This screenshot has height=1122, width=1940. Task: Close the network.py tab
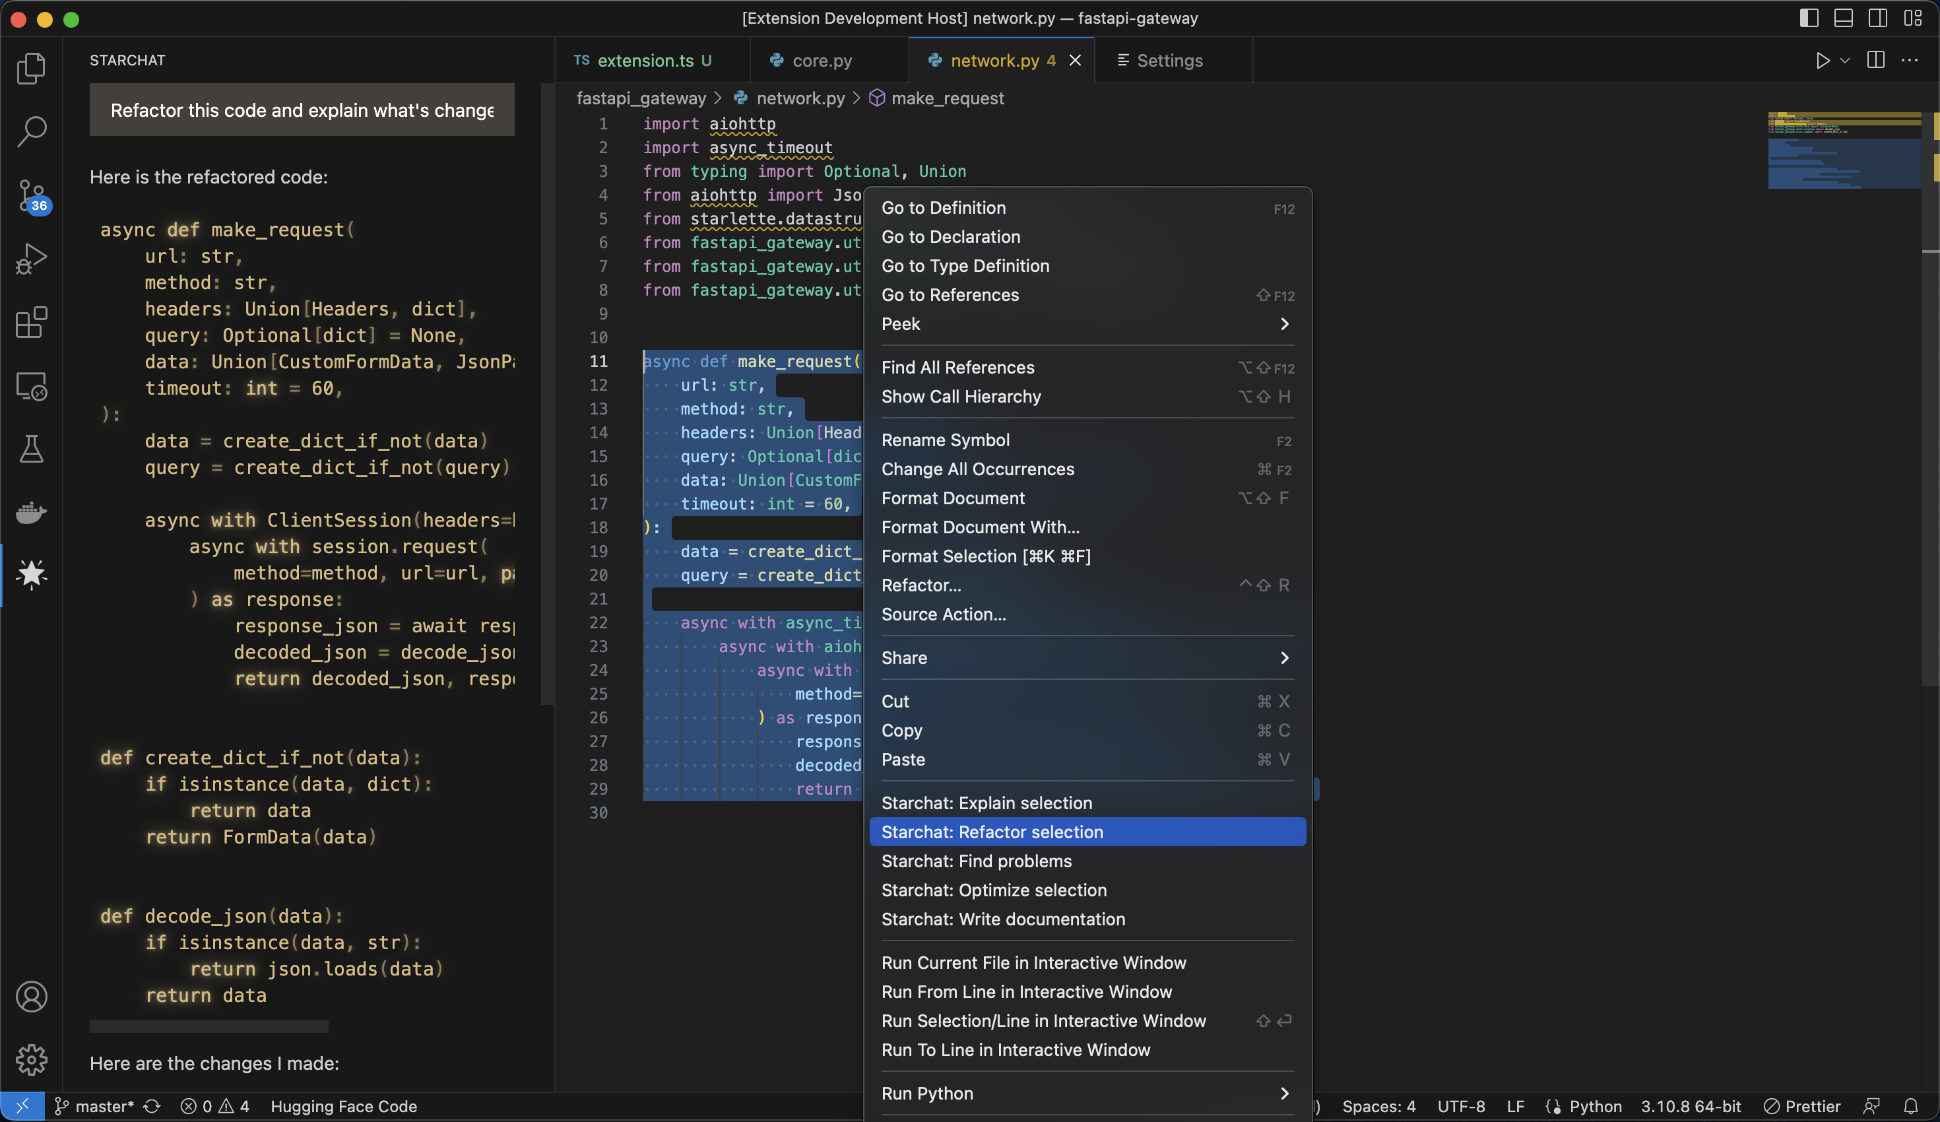[x=1075, y=61]
